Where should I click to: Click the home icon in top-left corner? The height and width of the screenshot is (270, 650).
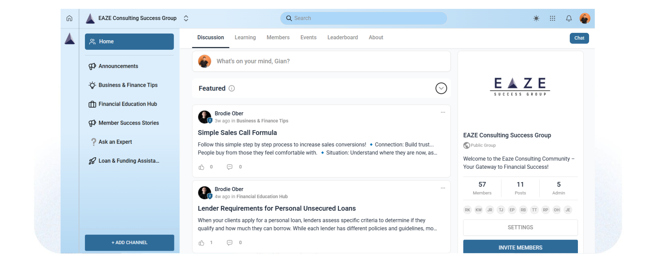point(69,18)
